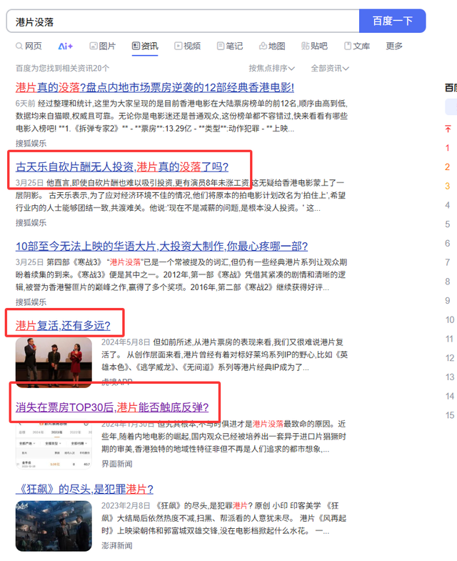Select hot list rank number 12
This screenshot has height=561, width=457.
point(449,358)
